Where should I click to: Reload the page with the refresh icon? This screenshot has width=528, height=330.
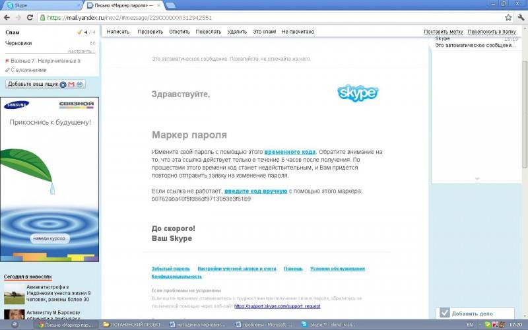pyautogui.click(x=30, y=18)
